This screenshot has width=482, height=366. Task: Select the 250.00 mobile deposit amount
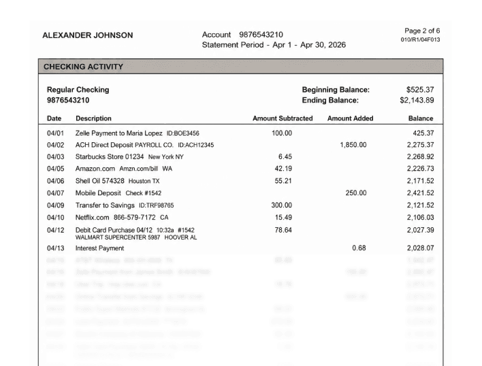355,193
